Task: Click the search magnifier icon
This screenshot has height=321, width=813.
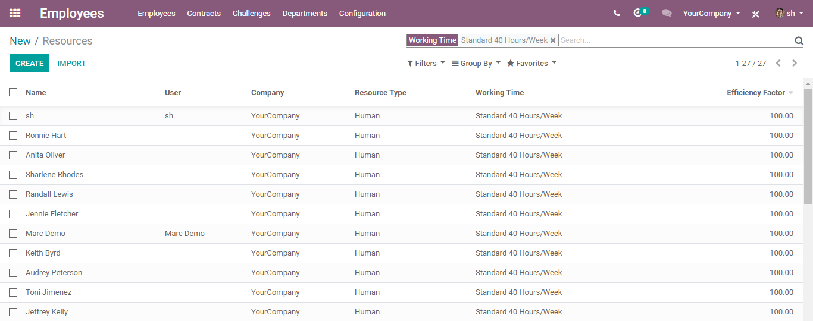Action: tap(799, 40)
